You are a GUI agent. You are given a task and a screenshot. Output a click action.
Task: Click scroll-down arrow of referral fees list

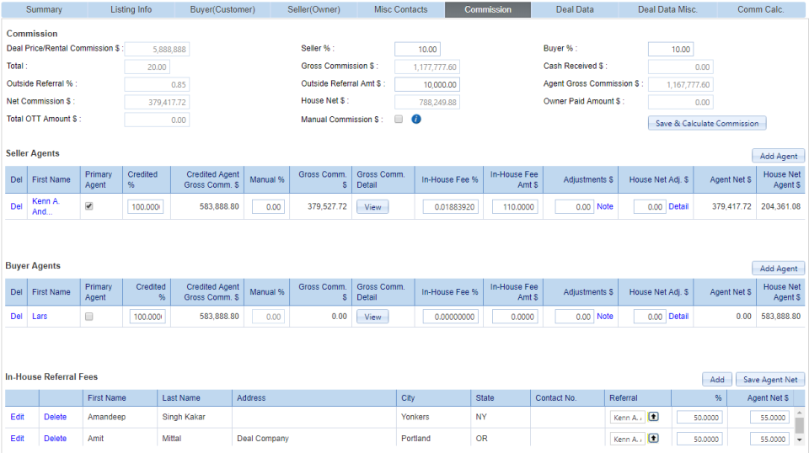(x=799, y=440)
